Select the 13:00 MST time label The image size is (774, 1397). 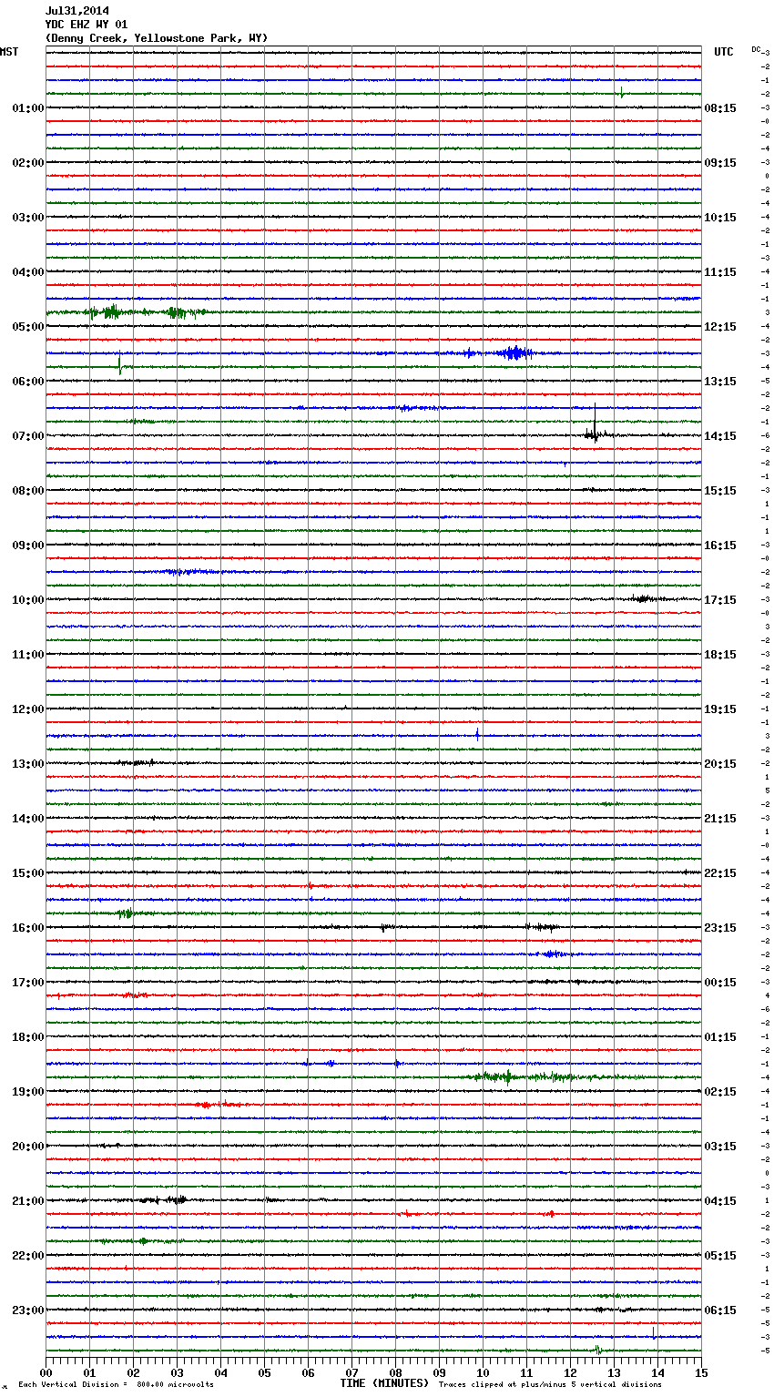pyautogui.click(x=28, y=764)
